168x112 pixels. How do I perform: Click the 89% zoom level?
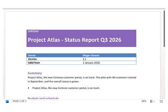[144, 101]
